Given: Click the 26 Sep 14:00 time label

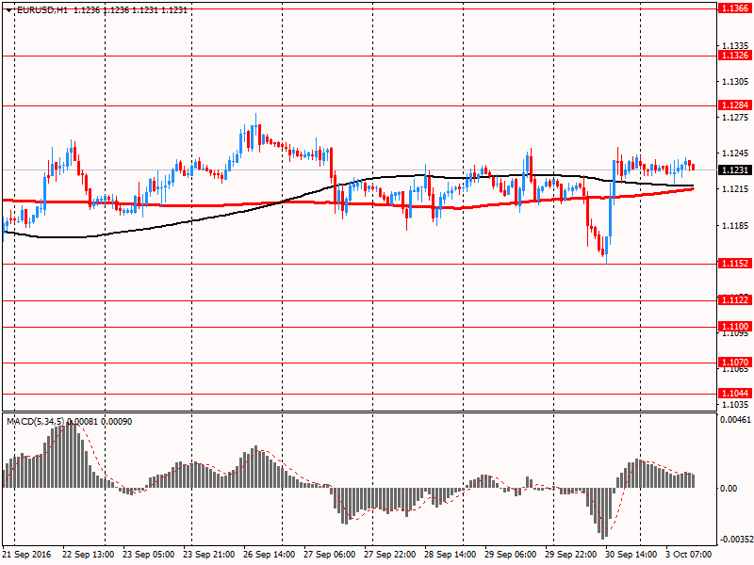Looking at the screenshot, I should coord(270,555).
